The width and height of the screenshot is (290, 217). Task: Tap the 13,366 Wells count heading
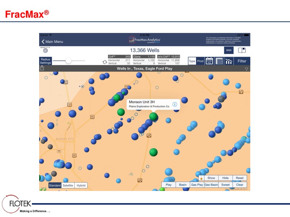[145, 50]
